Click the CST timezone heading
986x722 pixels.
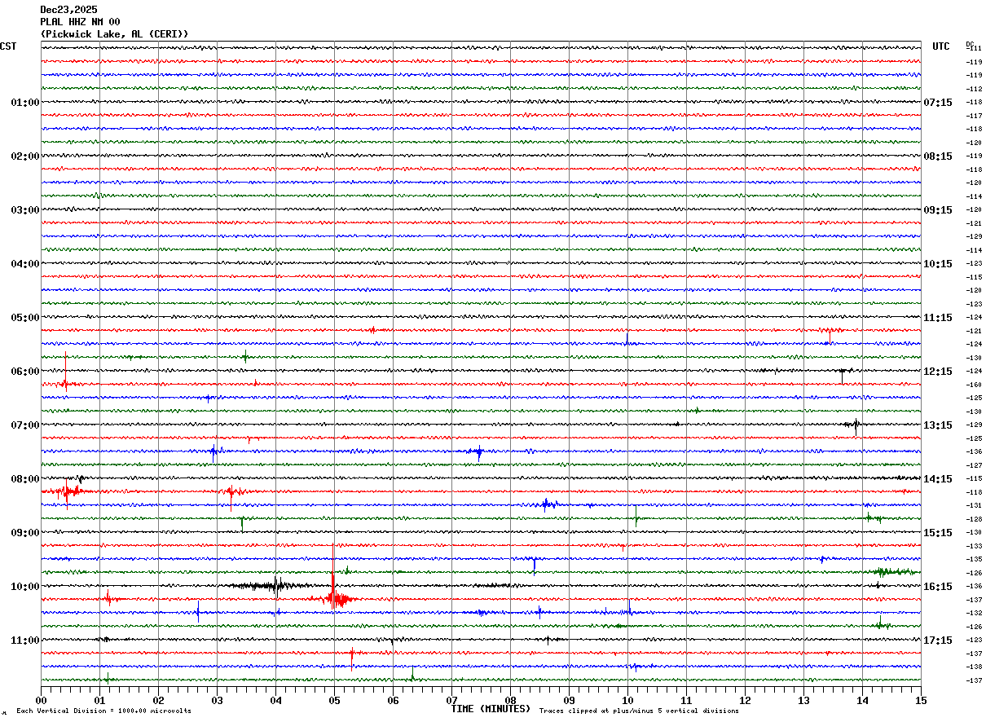point(8,46)
